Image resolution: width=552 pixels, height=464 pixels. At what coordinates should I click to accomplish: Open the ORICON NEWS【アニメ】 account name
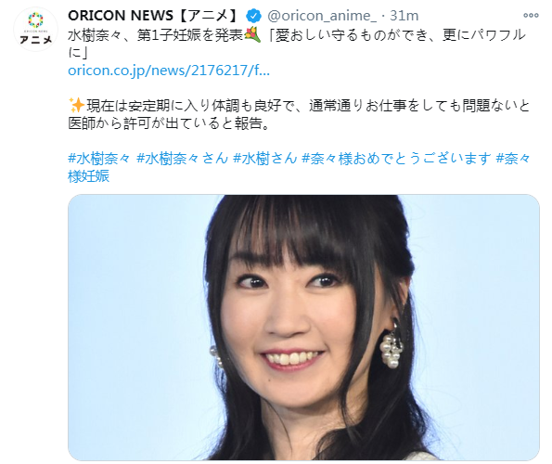click(153, 16)
